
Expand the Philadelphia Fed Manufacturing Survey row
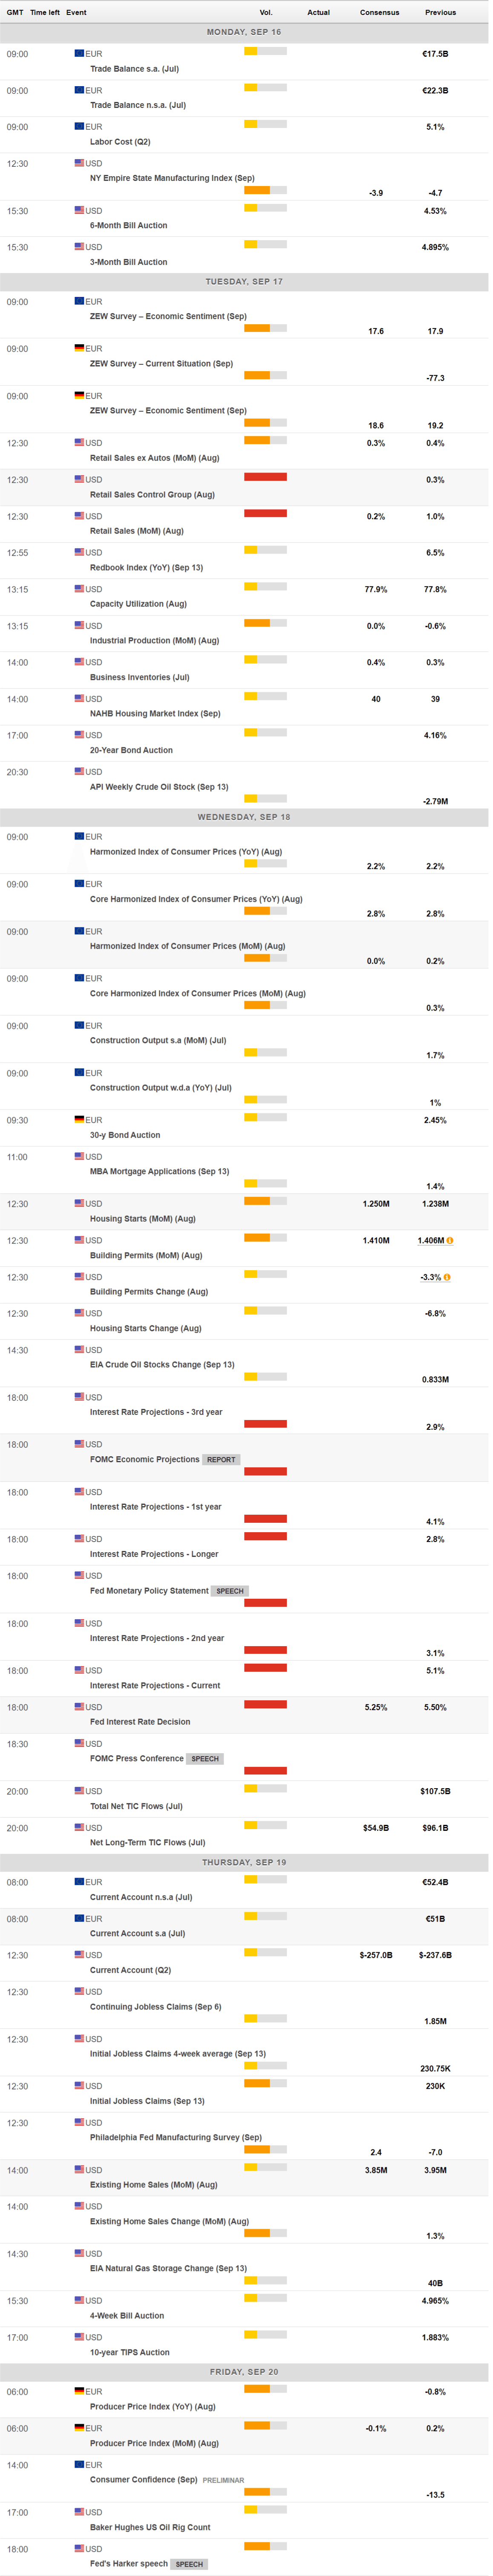pyautogui.click(x=176, y=2137)
